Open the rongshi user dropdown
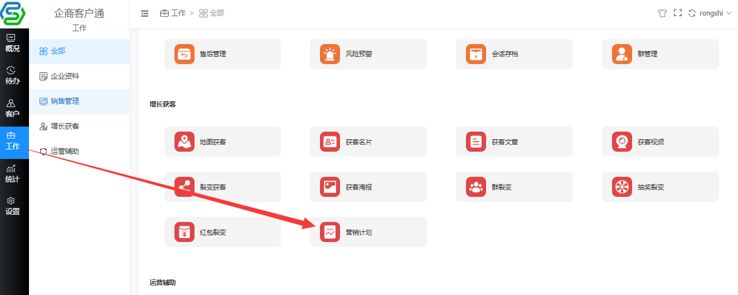 coord(716,13)
